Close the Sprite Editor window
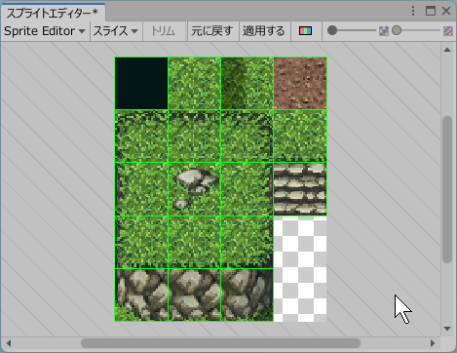The image size is (457, 353). (446, 11)
